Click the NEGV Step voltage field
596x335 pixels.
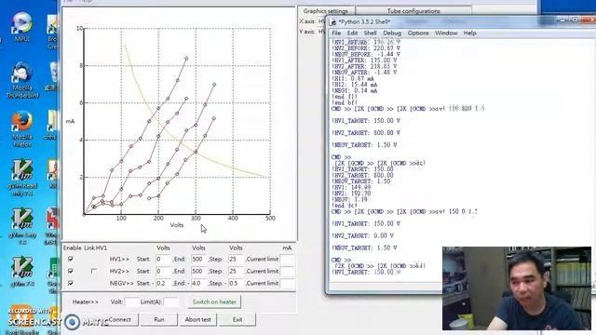pyautogui.click(x=236, y=283)
